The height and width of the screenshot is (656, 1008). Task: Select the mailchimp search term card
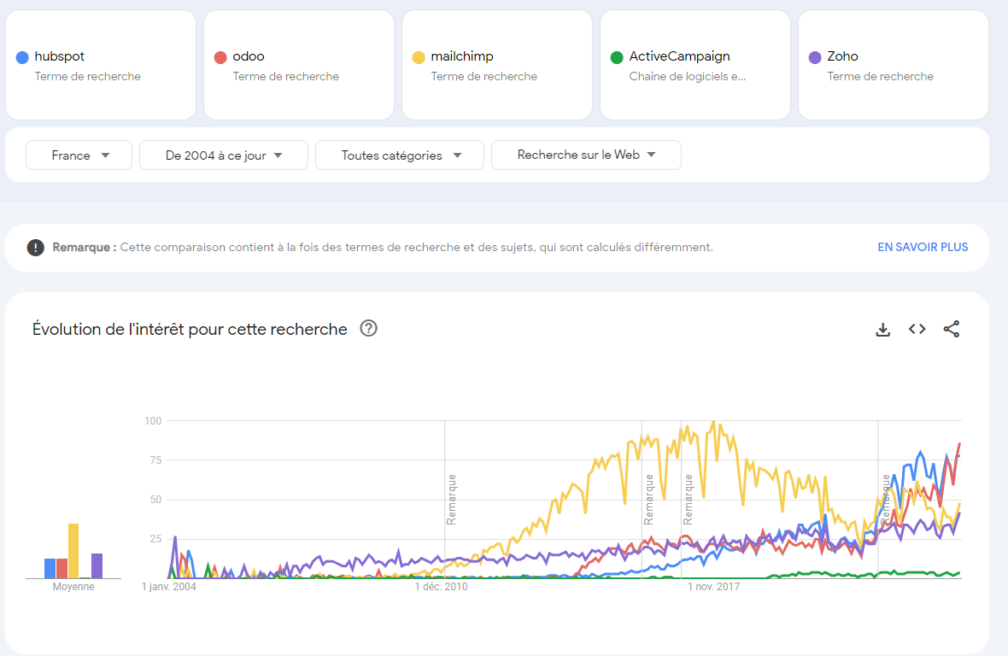[497, 65]
